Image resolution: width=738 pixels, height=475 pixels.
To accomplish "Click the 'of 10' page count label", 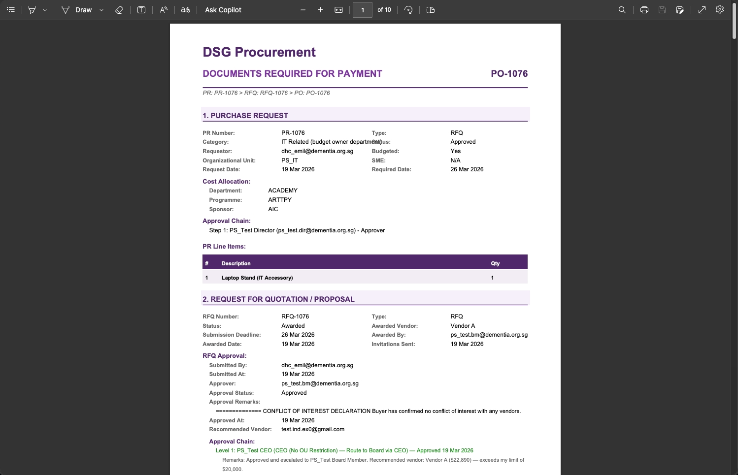I will [x=384, y=10].
